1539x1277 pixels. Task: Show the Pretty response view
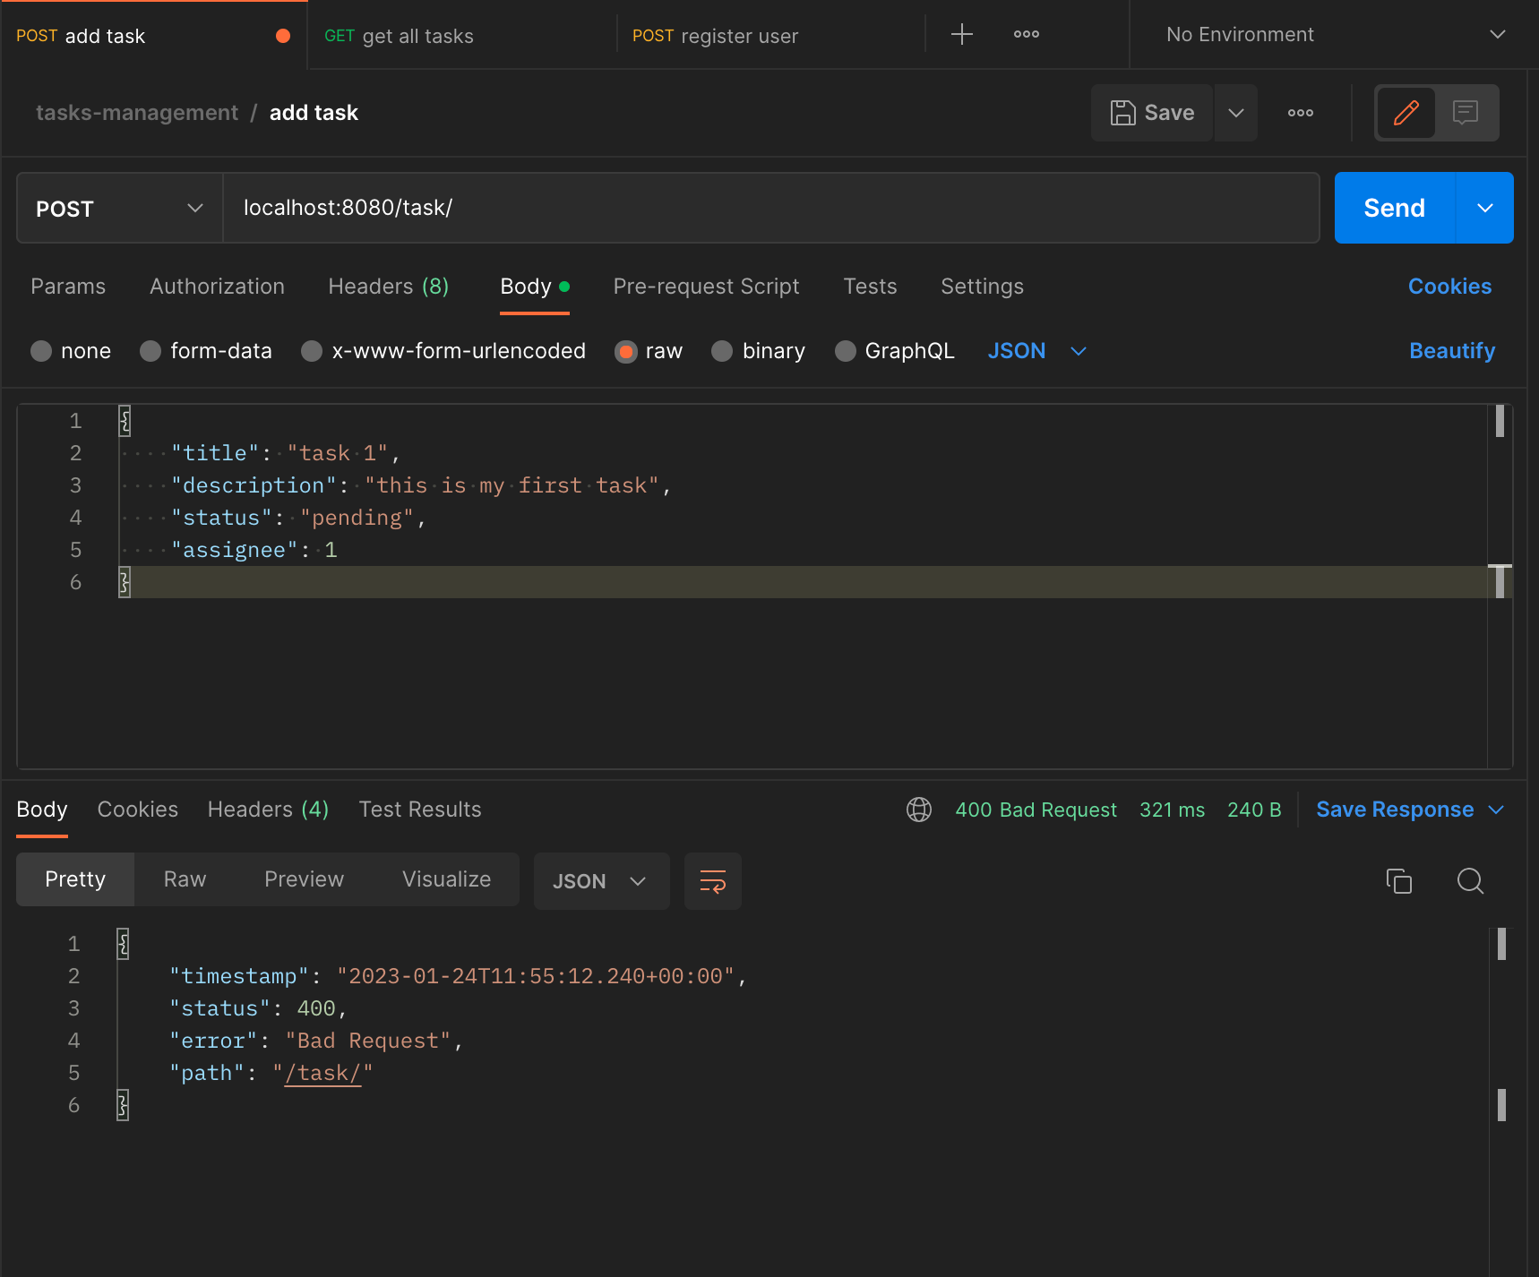[x=75, y=879]
